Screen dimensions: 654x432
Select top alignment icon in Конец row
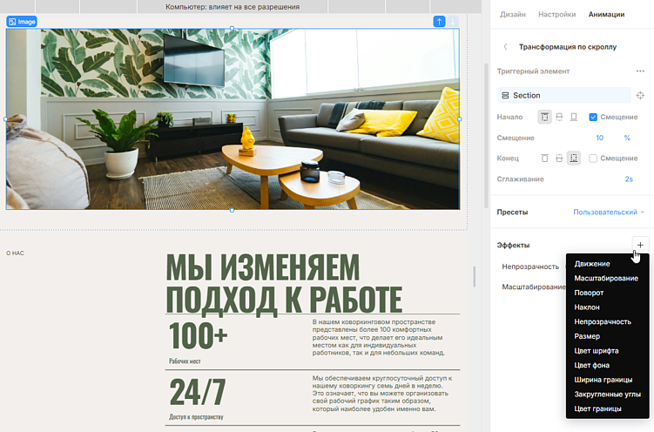[x=545, y=158]
